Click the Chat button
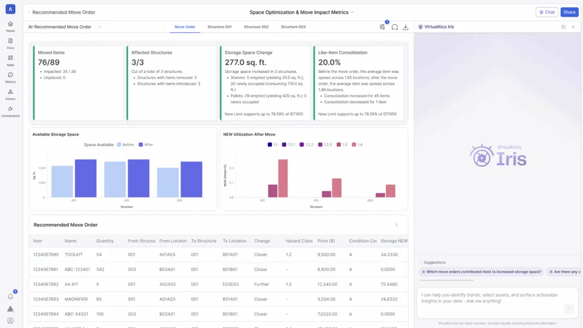 pyautogui.click(x=547, y=13)
